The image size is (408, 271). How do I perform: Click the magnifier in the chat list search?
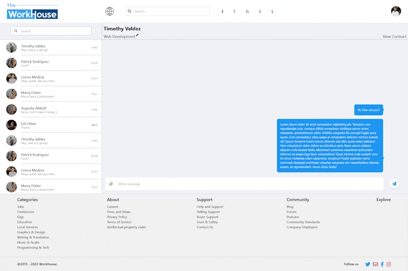click(16, 30)
